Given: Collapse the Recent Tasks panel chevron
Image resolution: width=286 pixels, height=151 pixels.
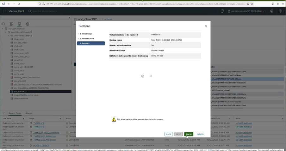Looking at the screenshot, I should [3, 113].
